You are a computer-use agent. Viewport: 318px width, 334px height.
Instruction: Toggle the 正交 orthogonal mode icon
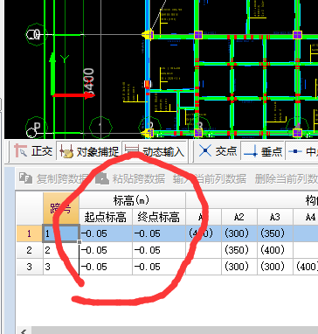[21, 150]
